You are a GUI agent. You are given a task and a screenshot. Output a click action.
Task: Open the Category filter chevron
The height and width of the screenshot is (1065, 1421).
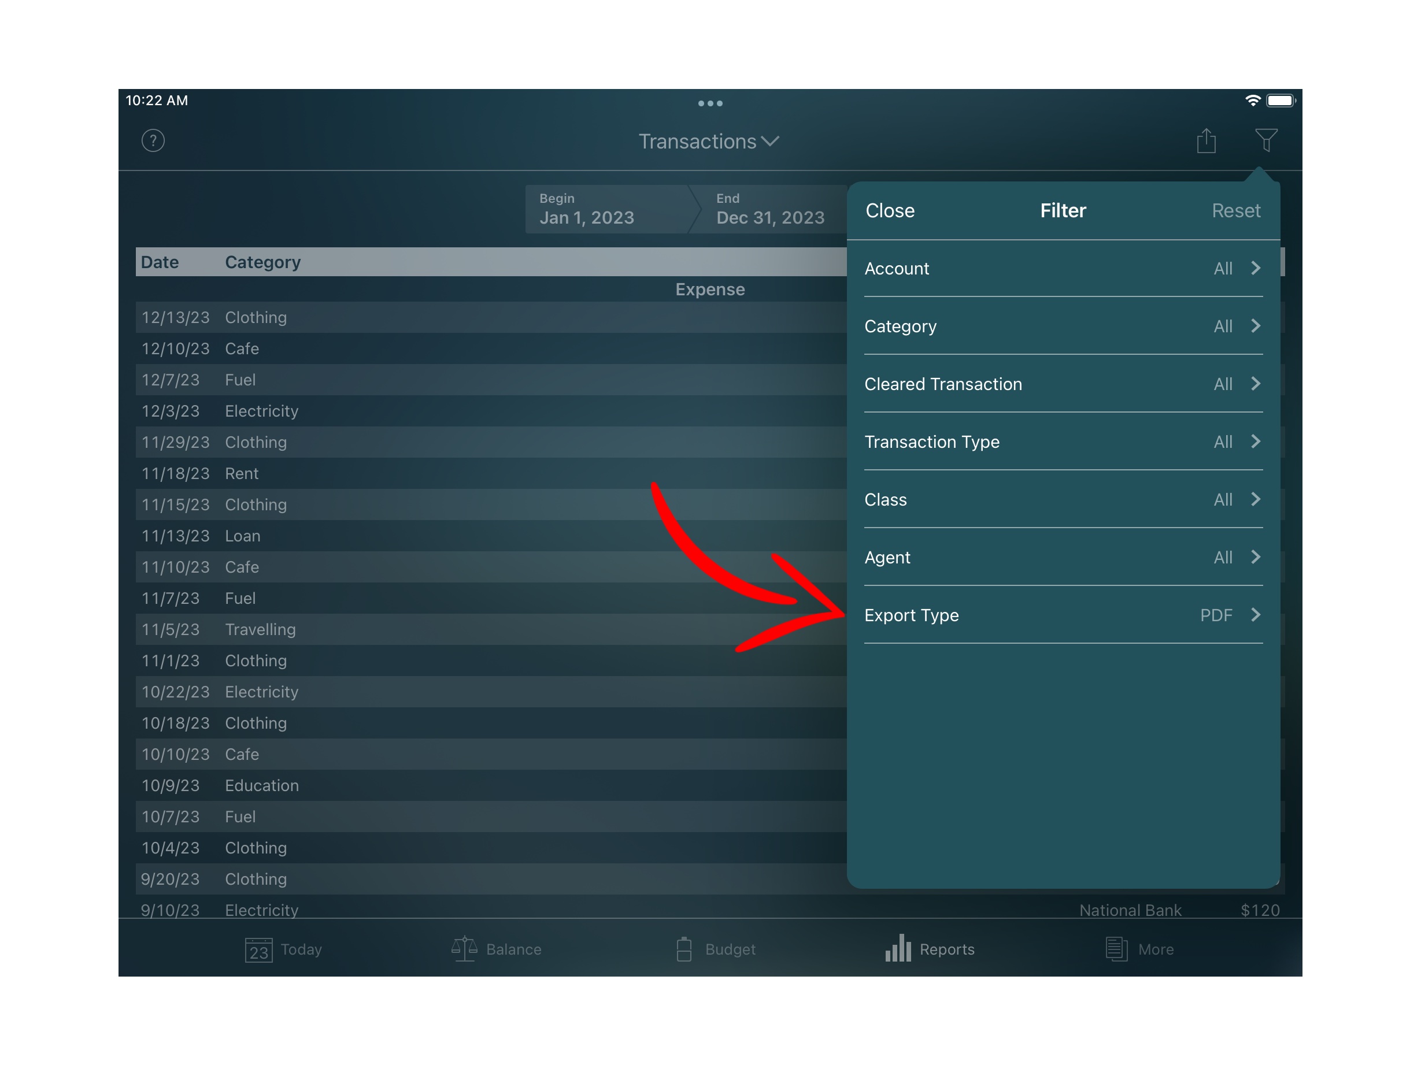1255,326
